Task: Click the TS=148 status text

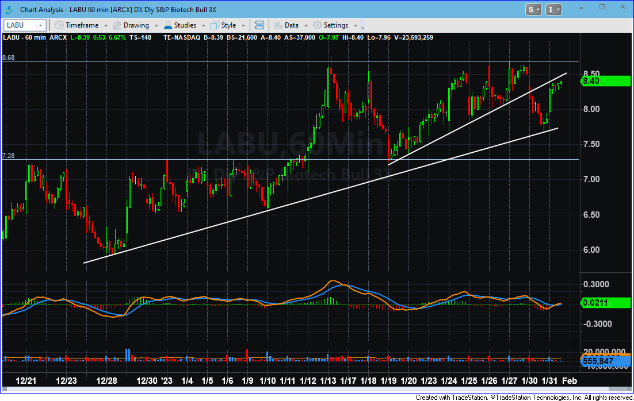Action: pos(140,37)
